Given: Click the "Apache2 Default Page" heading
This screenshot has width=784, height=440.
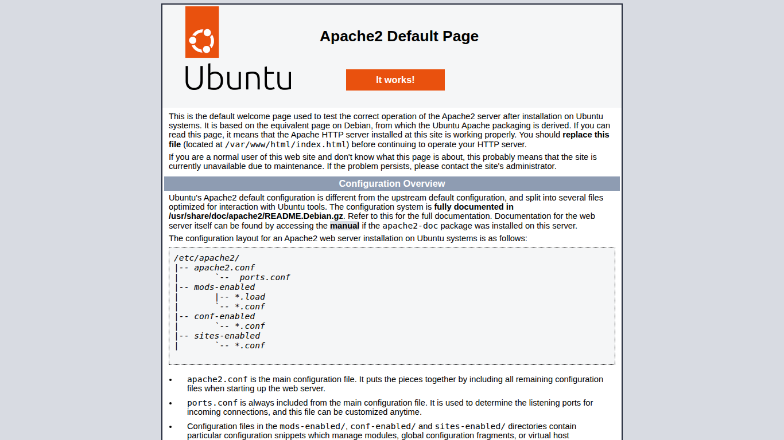Looking at the screenshot, I should 399,36.
